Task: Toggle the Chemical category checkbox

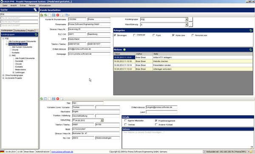Action: [134, 35]
